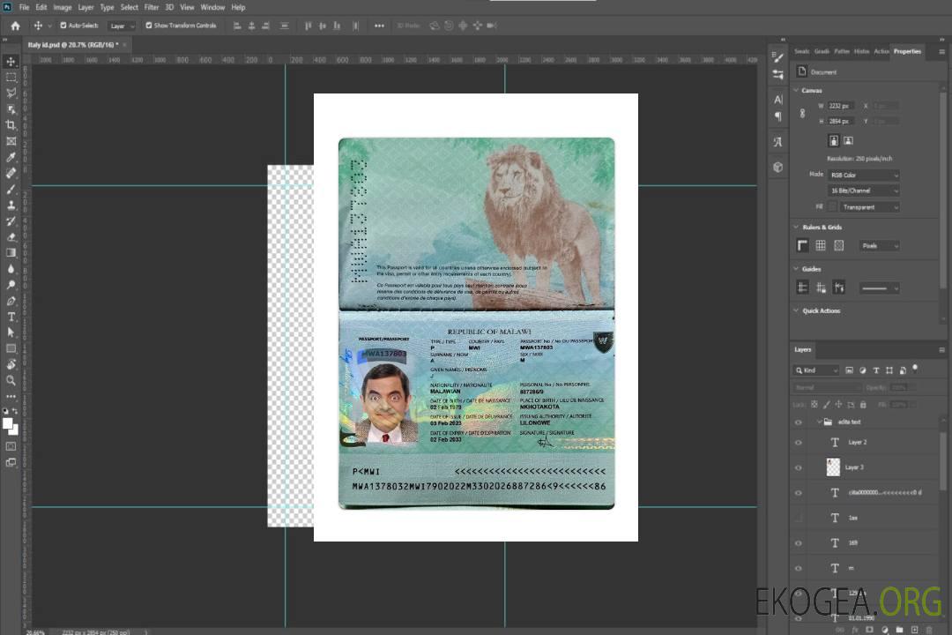The image size is (952, 635).
Task: Open the File menu
Action: click(x=24, y=7)
